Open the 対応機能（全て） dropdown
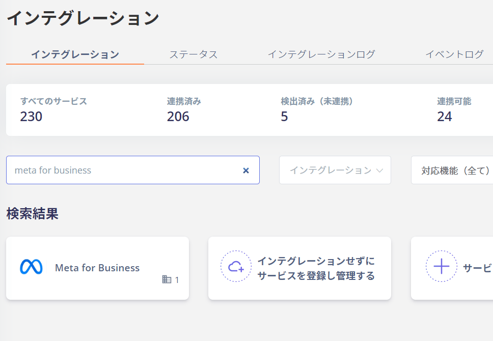 (x=452, y=170)
